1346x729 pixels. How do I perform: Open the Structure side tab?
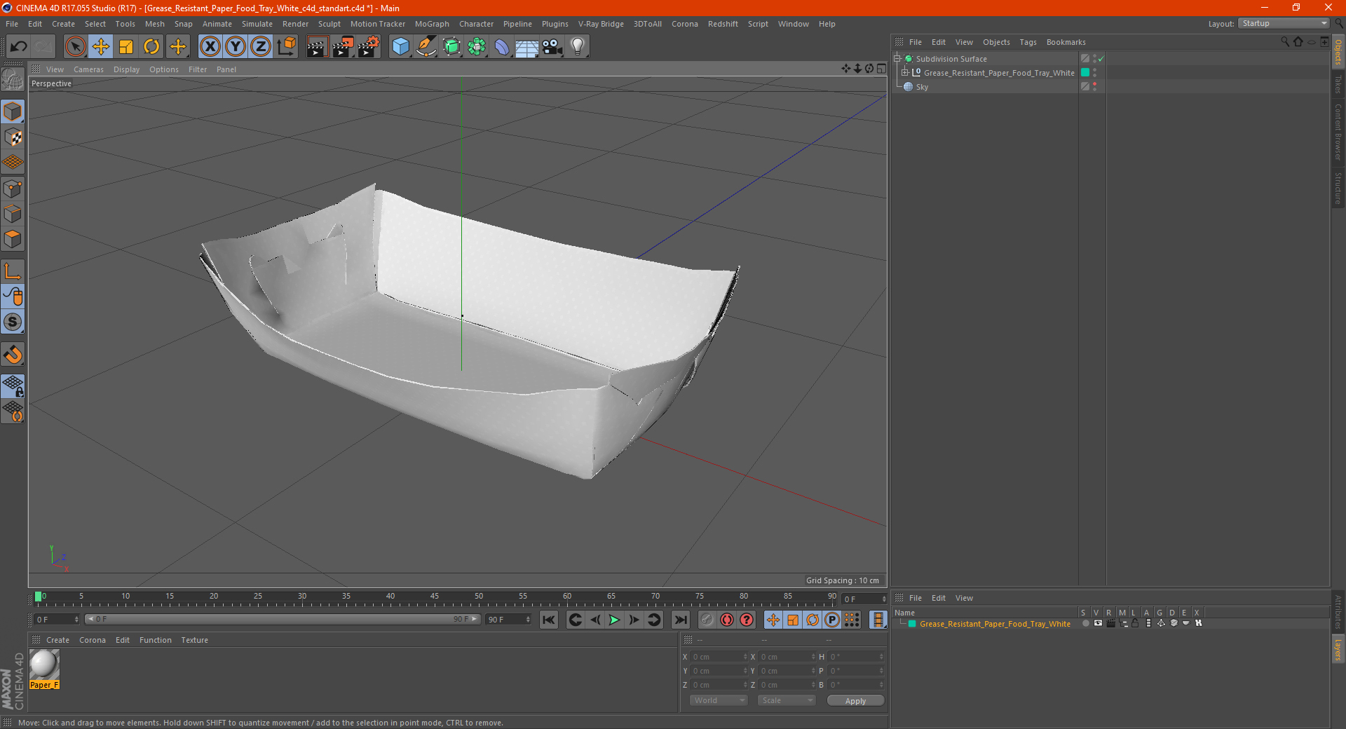[1338, 188]
